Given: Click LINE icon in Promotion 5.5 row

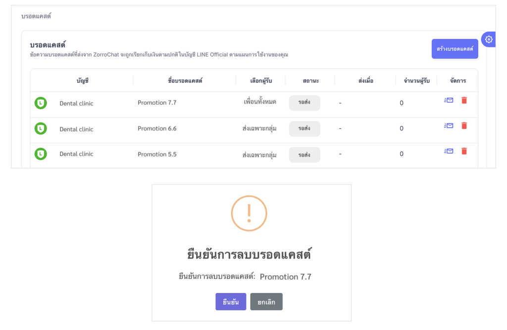Looking at the screenshot, I should (x=41, y=154).
